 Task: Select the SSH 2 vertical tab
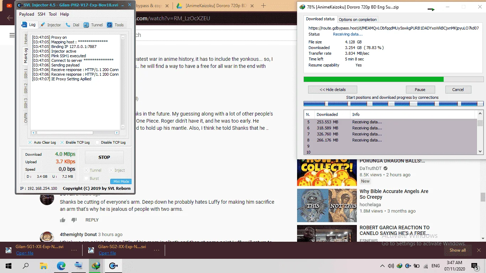[26, 88]
